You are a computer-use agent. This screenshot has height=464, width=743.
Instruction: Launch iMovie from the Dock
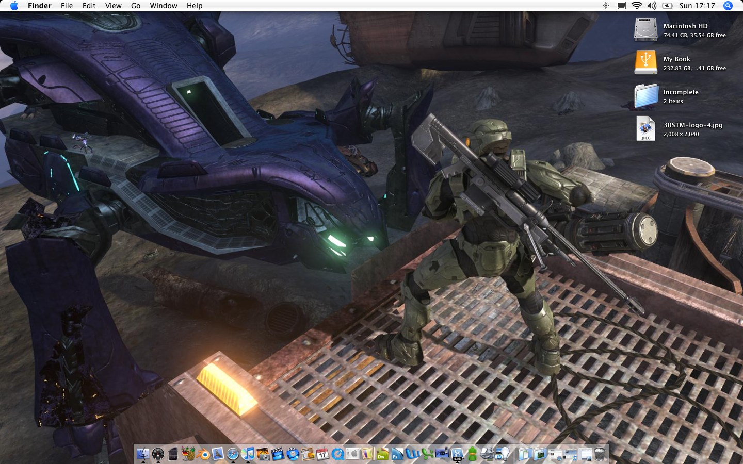click(278, 454)
